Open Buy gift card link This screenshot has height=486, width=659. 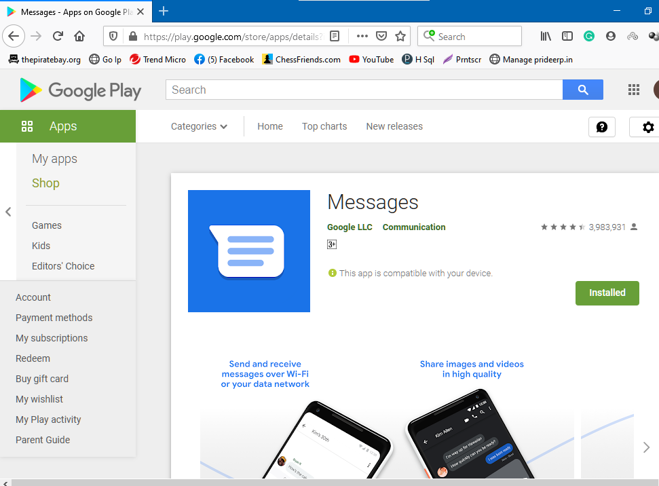point(42,379)
